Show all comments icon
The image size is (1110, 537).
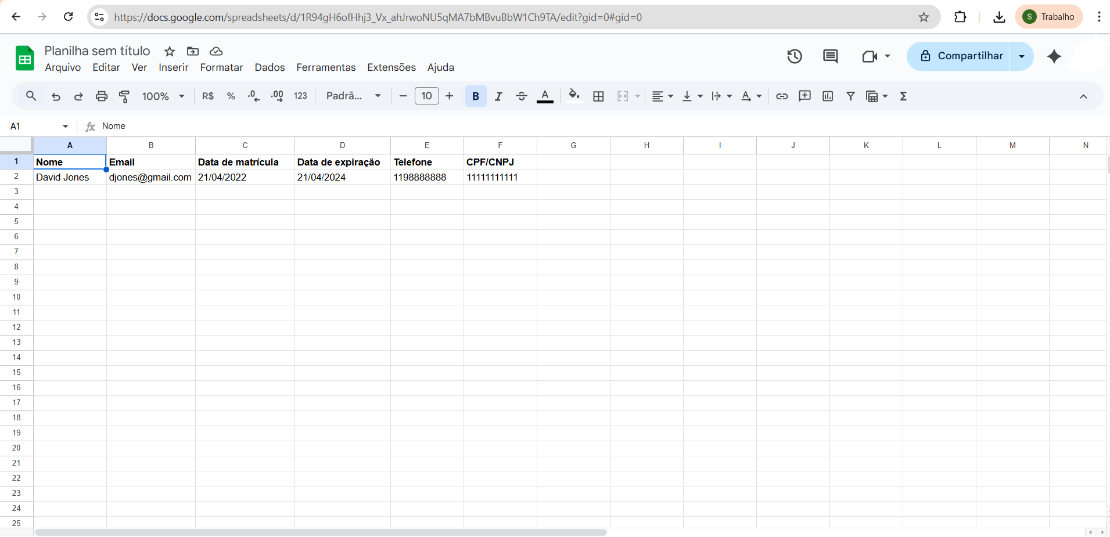[x=831, y=56]
